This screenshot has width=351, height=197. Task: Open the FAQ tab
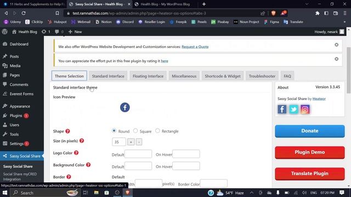tap(287, 76)
